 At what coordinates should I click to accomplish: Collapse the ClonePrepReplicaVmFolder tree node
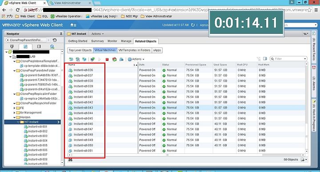[x=15, y=94]
